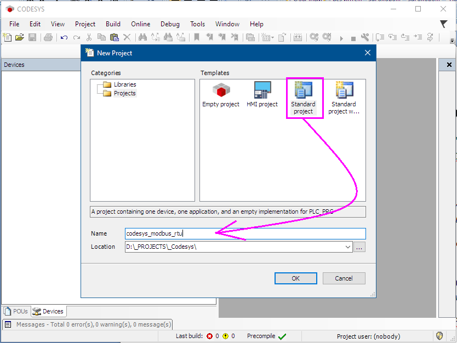Viewport: 457px width, 343px height.
Task: Switch to the POUs tab
Action: [16, 311]
